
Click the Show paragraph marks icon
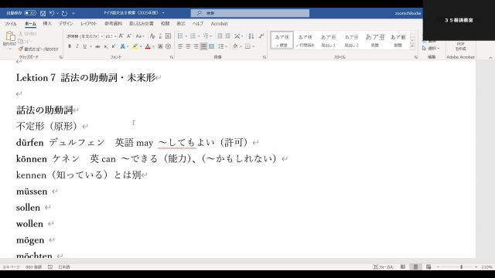[x=261, y=36]
